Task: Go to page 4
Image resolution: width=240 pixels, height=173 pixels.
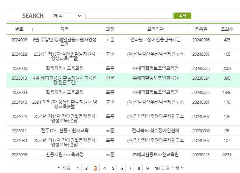Action: (x=104, y=168)
